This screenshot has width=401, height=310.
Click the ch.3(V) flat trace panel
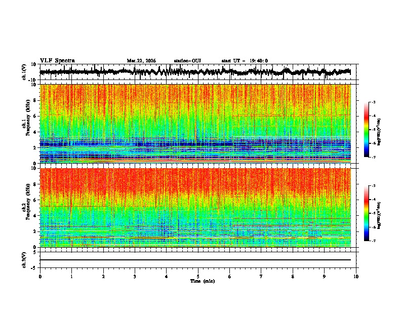coord(198,260)
